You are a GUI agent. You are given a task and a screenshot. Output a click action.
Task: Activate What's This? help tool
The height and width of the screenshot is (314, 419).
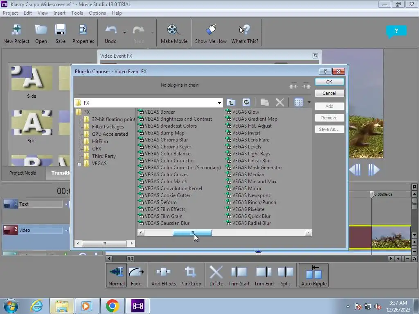tap(245, 34)
